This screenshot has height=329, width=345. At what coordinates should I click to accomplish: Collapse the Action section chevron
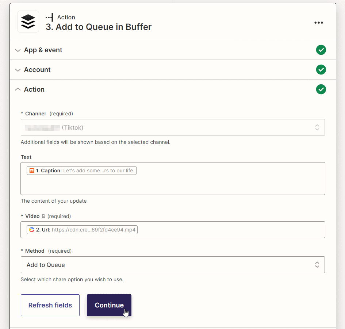pyautogui.click(x=18, y=89)
